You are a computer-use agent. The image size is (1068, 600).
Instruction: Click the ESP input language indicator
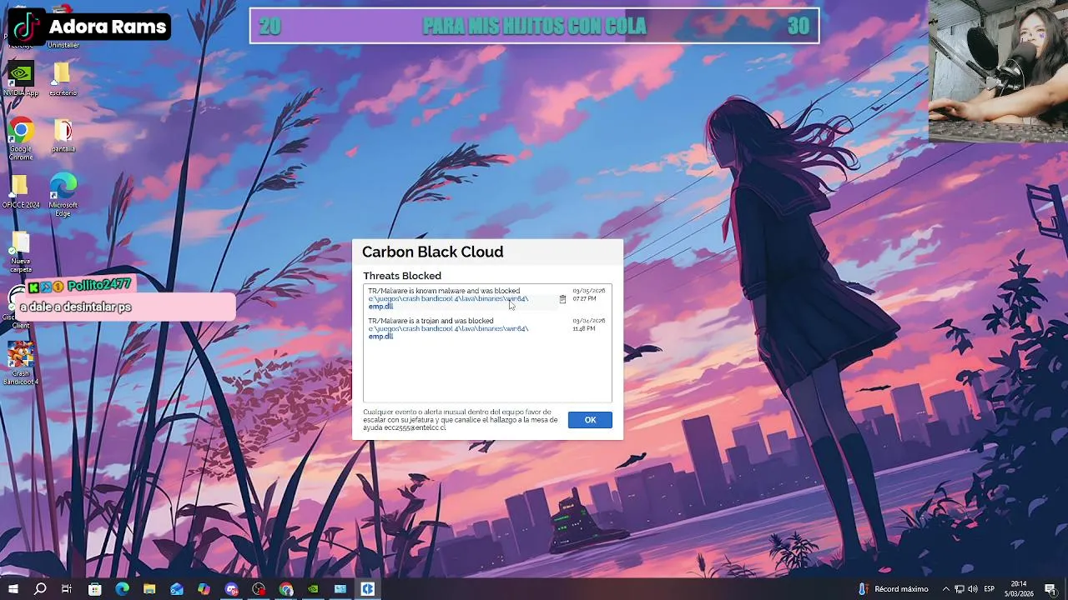pyautogui.click(x=990, y=589)
